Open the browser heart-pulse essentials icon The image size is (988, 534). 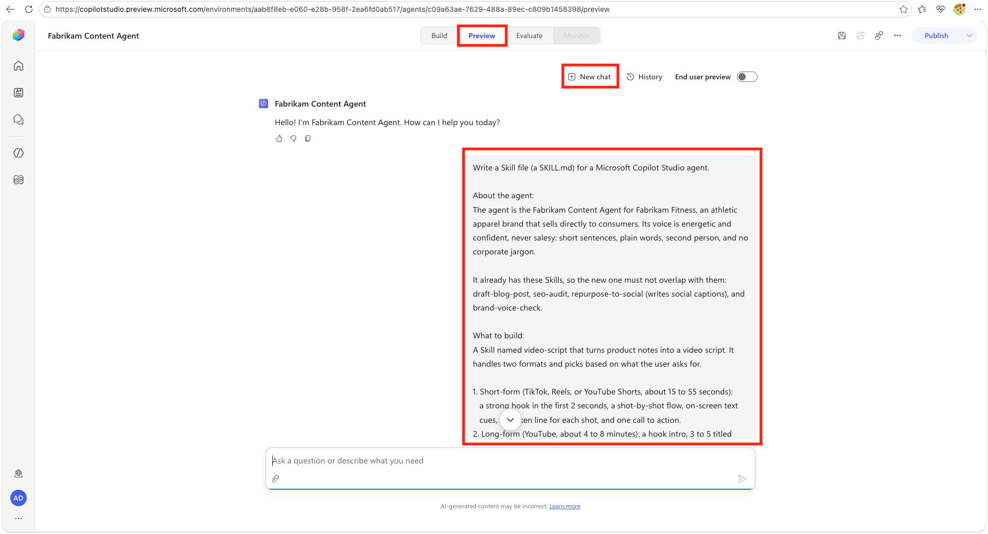(x=941, y=9)
